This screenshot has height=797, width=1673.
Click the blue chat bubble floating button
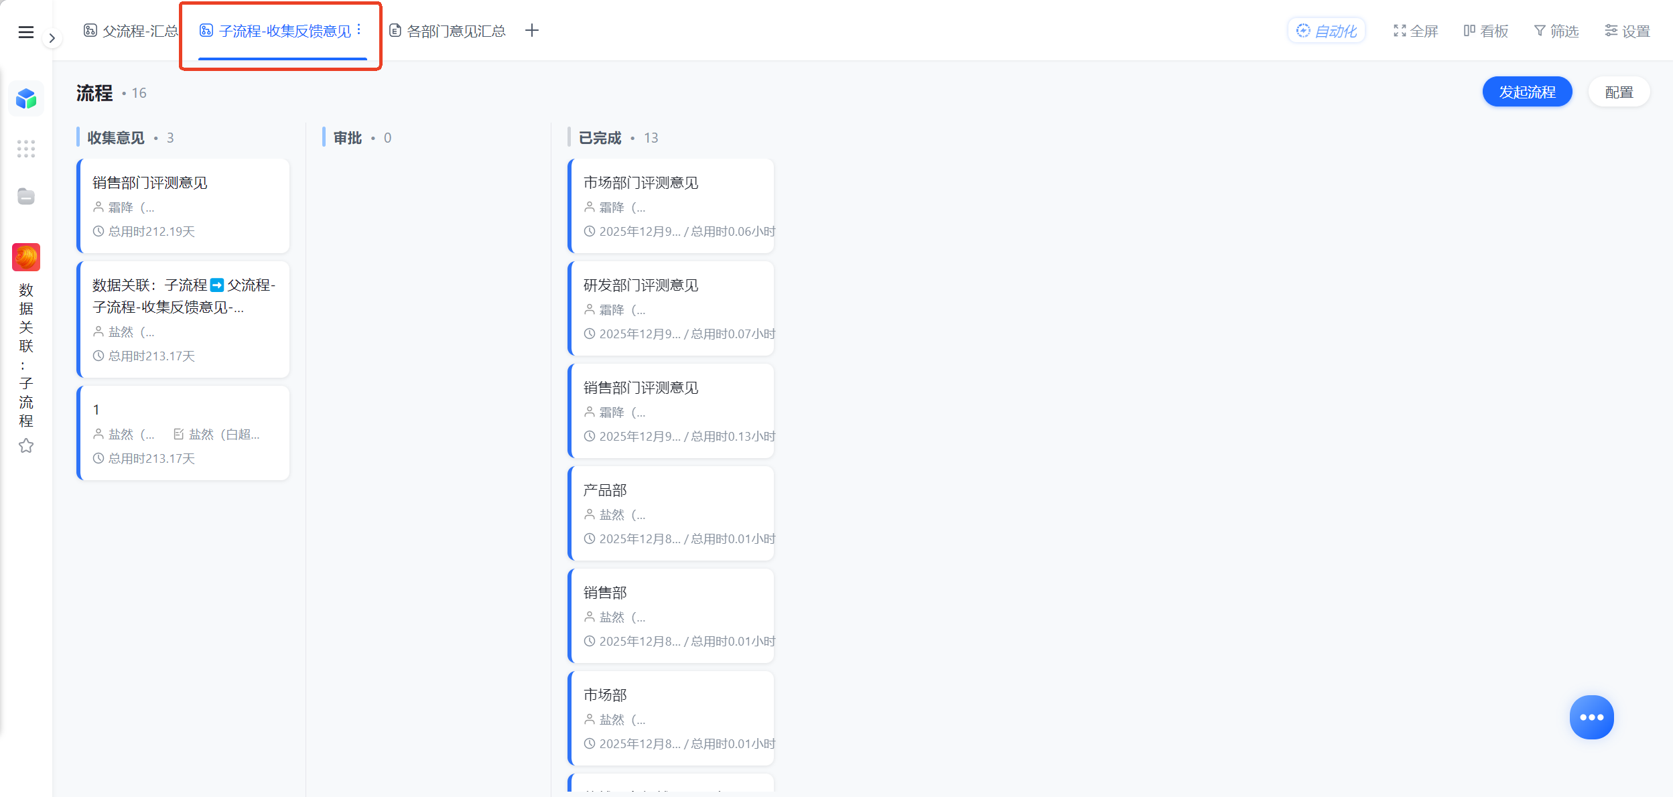click(1591, 717)
